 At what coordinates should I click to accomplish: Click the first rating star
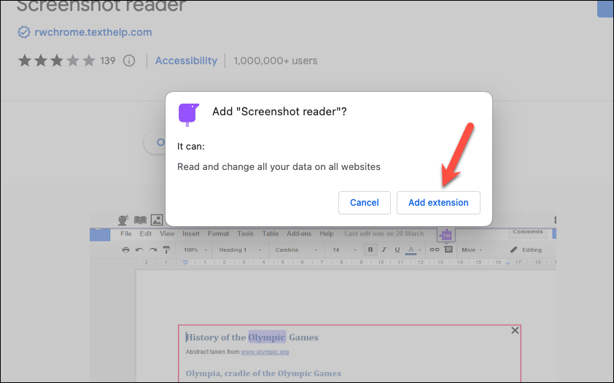pyautogui.click(x=25, y=61)
